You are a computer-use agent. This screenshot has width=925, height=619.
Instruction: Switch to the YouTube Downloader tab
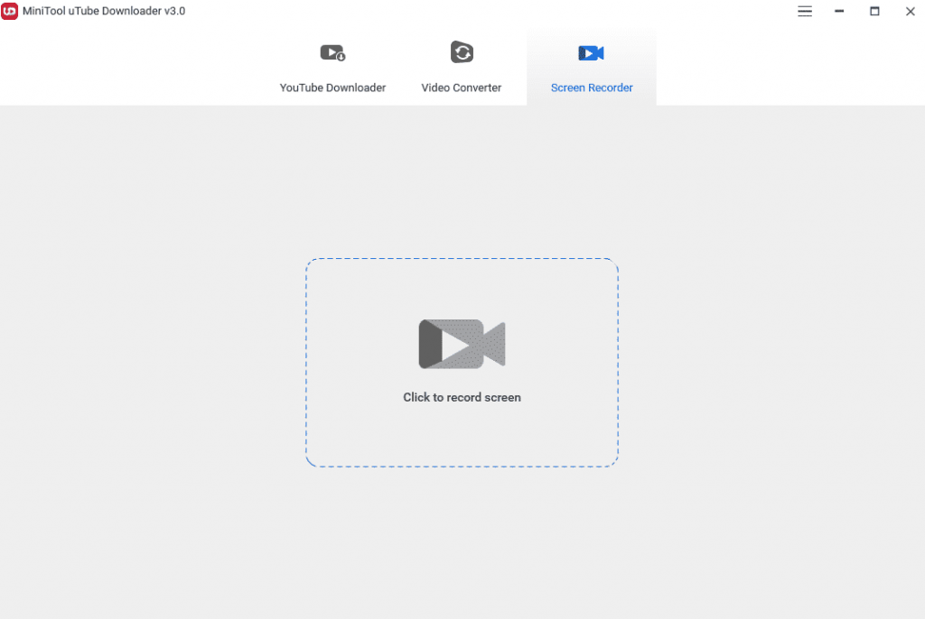332,88
